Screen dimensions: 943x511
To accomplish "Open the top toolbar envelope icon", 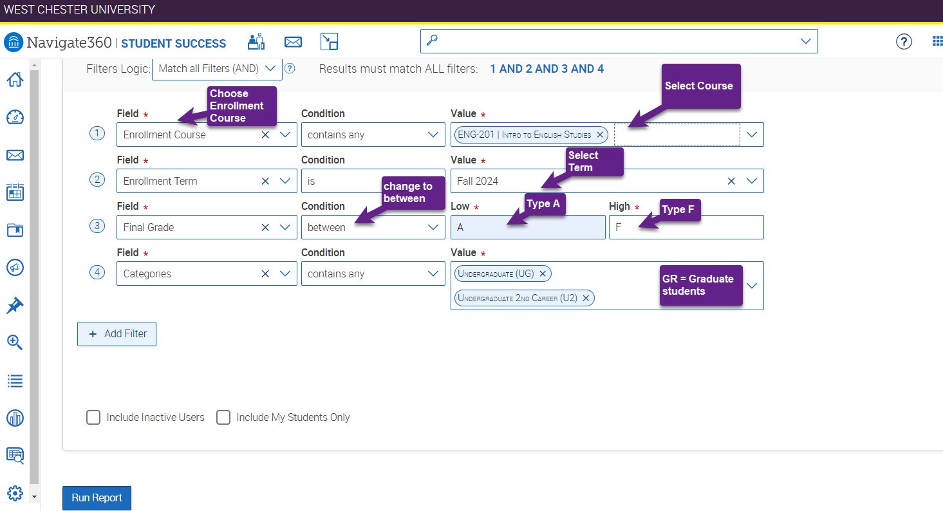I will click(x=293, y=42).
